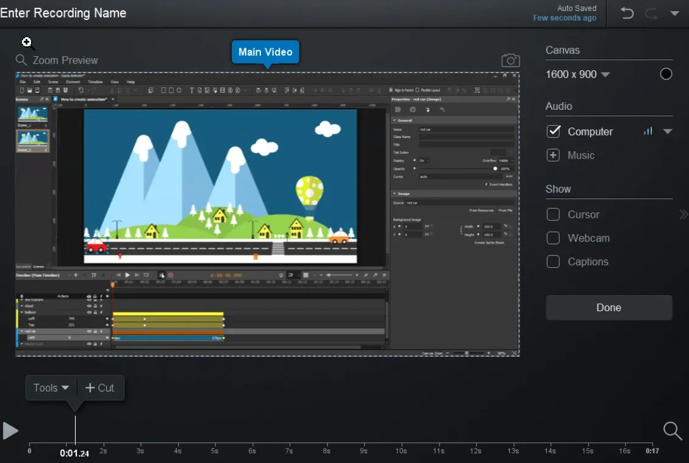This screenshot has height=463, width=689.
Task: Expand side panel with double chevron
Action: (684, 215)
